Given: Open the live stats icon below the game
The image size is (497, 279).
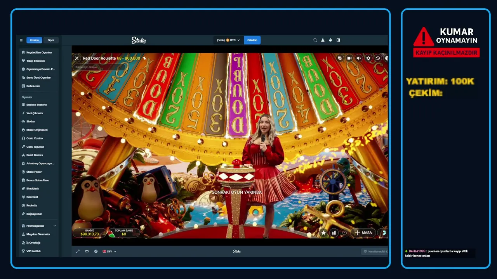Looking at the screenshot, I should pos(96,251).
